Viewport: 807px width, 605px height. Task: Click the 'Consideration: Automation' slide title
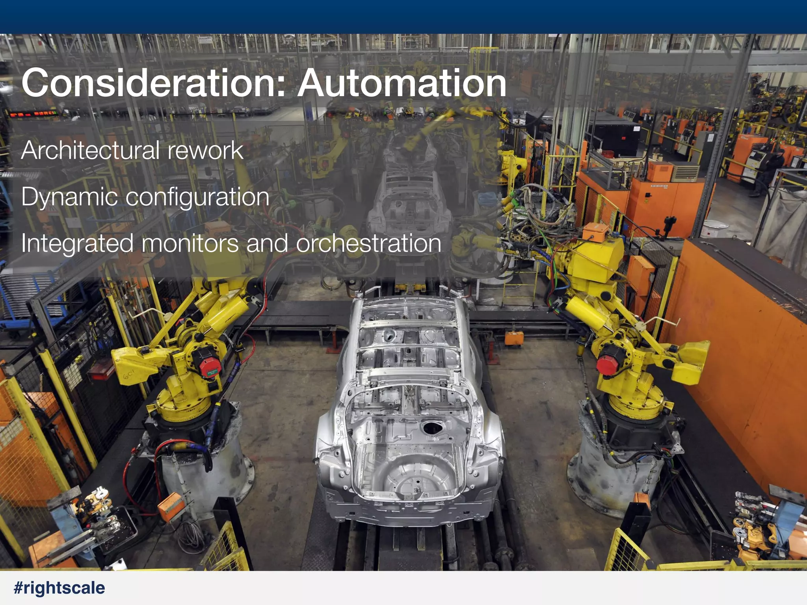click(264, 83)
